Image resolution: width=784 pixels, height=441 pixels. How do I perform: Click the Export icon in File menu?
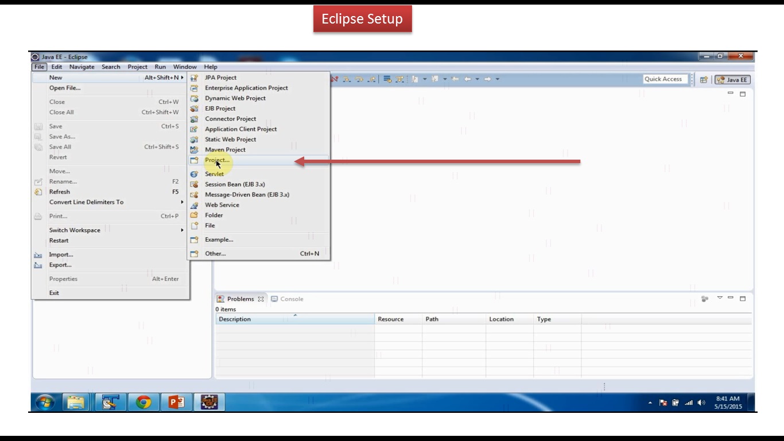38,265
